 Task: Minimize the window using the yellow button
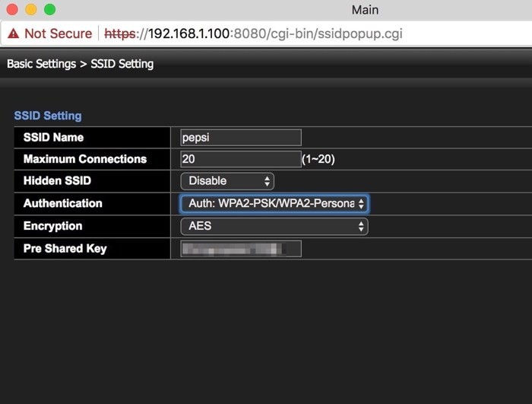coord(31,10)
